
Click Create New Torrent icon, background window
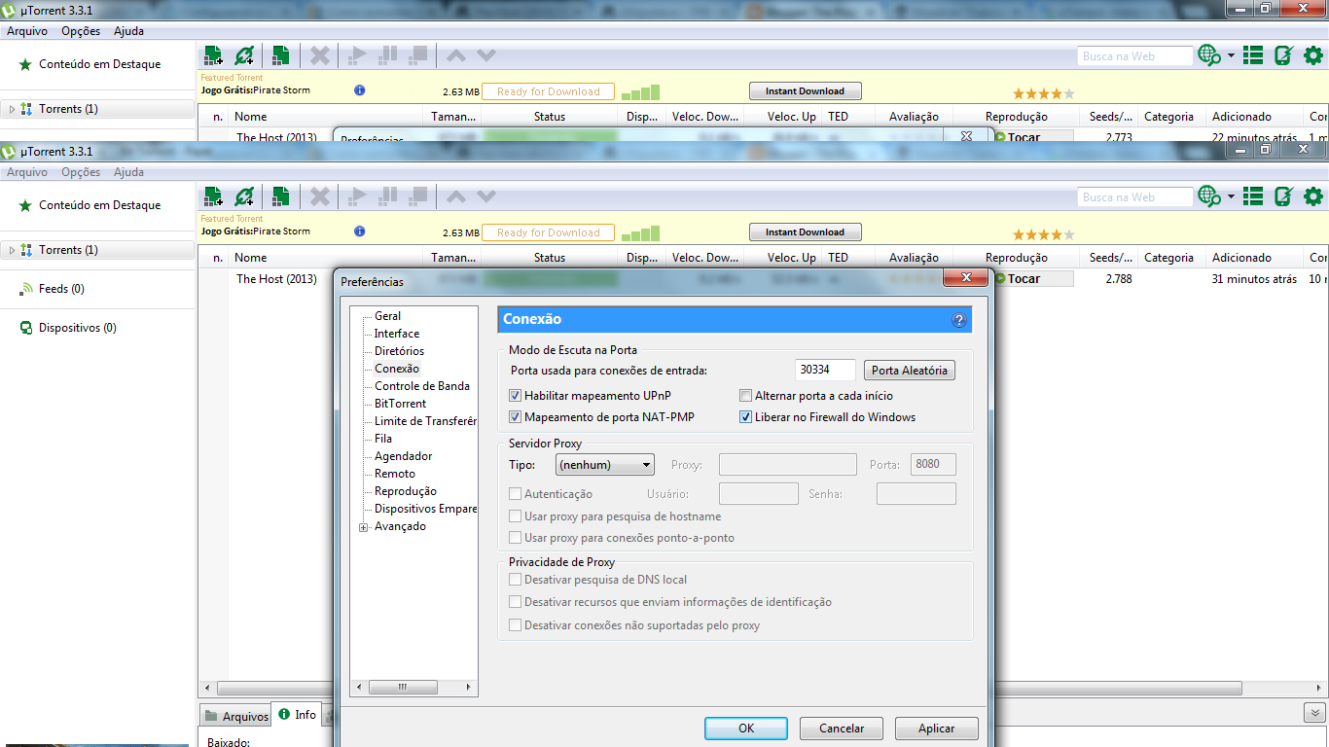coord(280,55)
